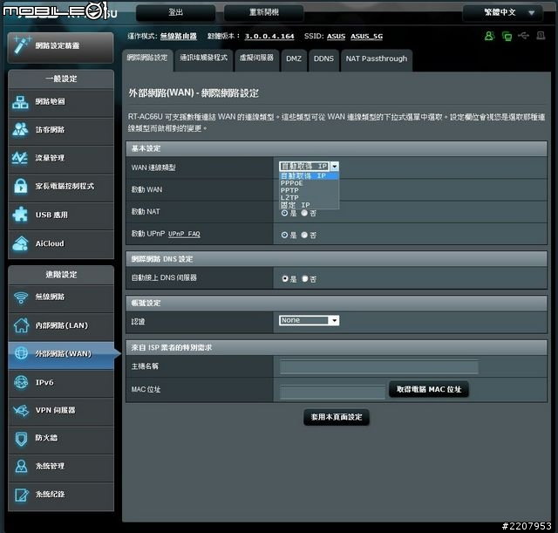558x533 pixels.
Task: Click the 主機名稱 host name field
Action: 378,367
